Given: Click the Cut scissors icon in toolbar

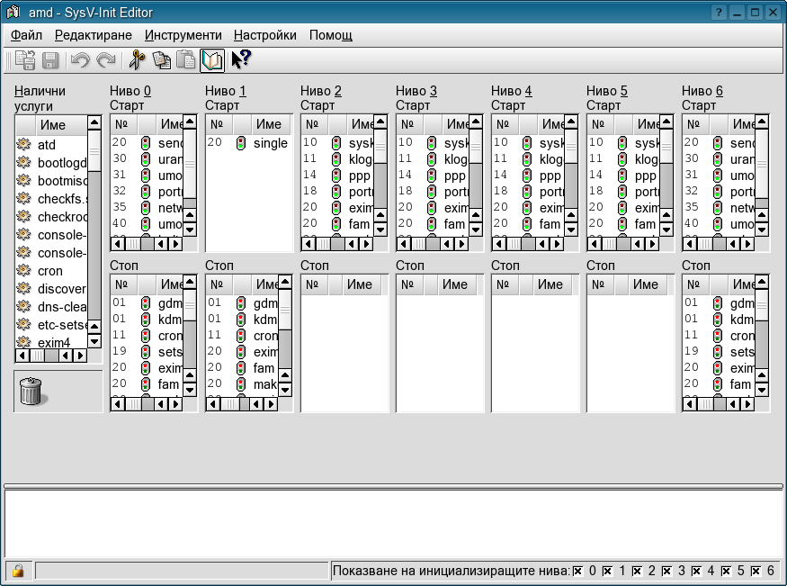Looking at the screenshot, I should tap(137, 60).
